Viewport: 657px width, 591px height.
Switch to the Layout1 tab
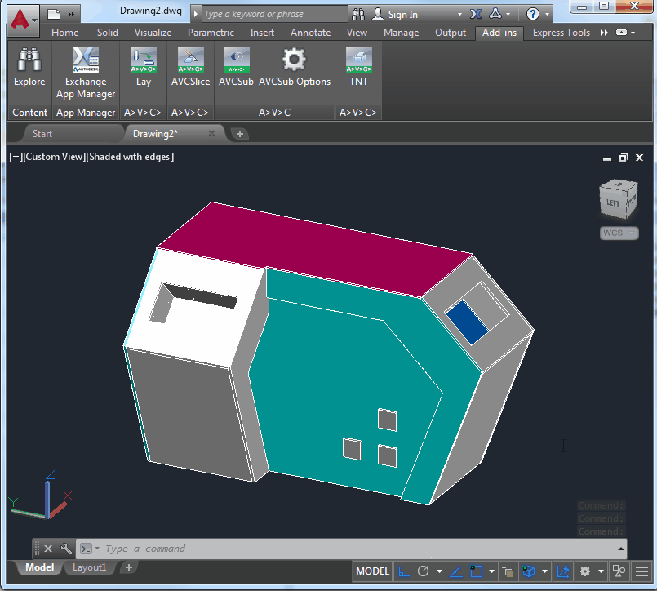(x=90, y=567)
